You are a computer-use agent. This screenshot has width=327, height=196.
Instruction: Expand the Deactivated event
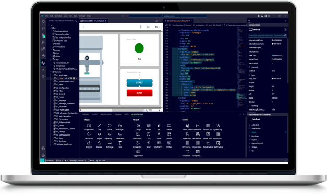point(250,129)
